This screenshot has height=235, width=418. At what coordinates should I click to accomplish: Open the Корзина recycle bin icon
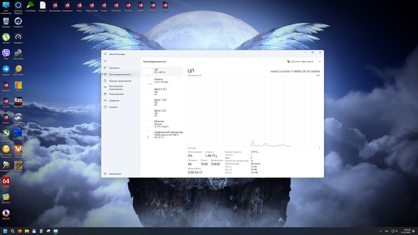6,22
